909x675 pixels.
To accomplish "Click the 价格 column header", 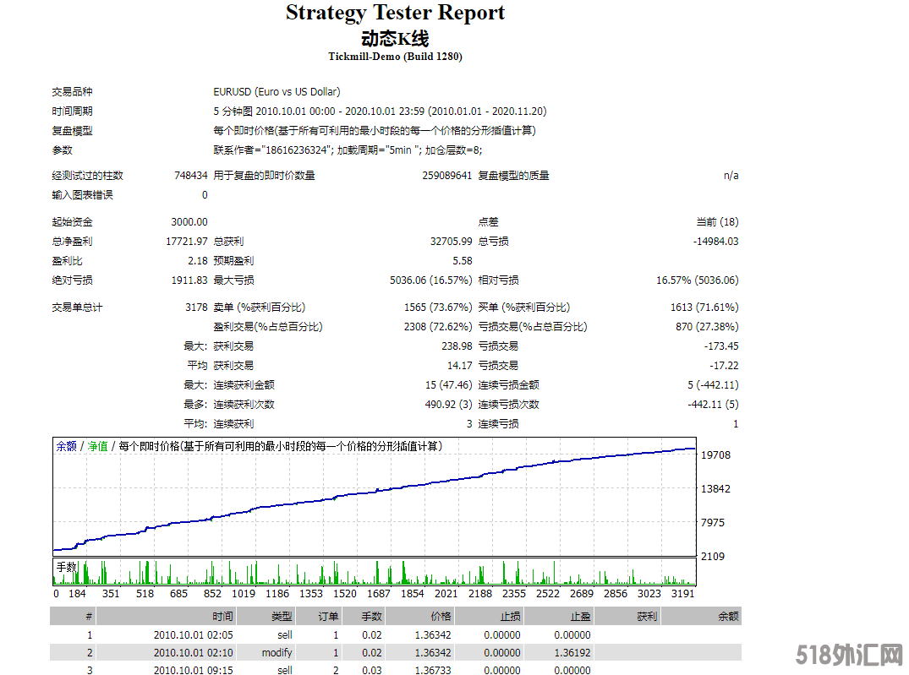I will click(441, 617).
